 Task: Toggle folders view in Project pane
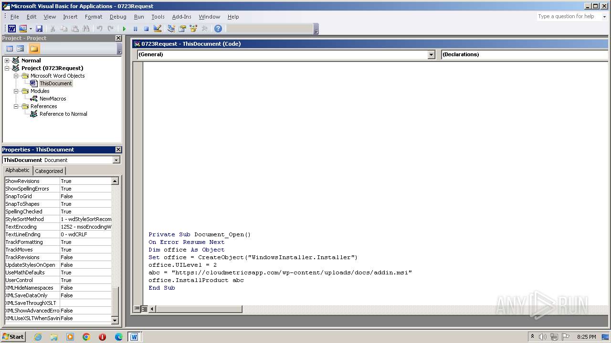[x=34, y=49]
